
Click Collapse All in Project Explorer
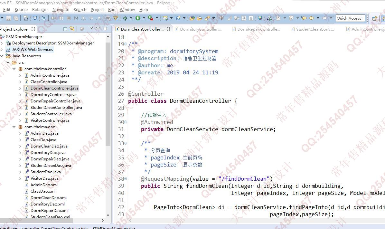point(65,29)
